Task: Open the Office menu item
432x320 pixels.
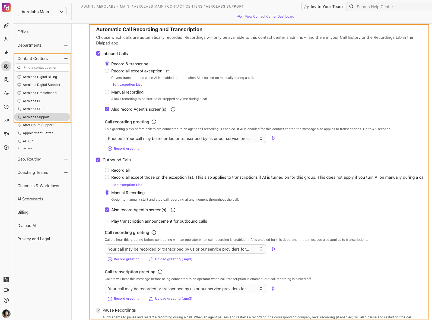Action: 23,32
